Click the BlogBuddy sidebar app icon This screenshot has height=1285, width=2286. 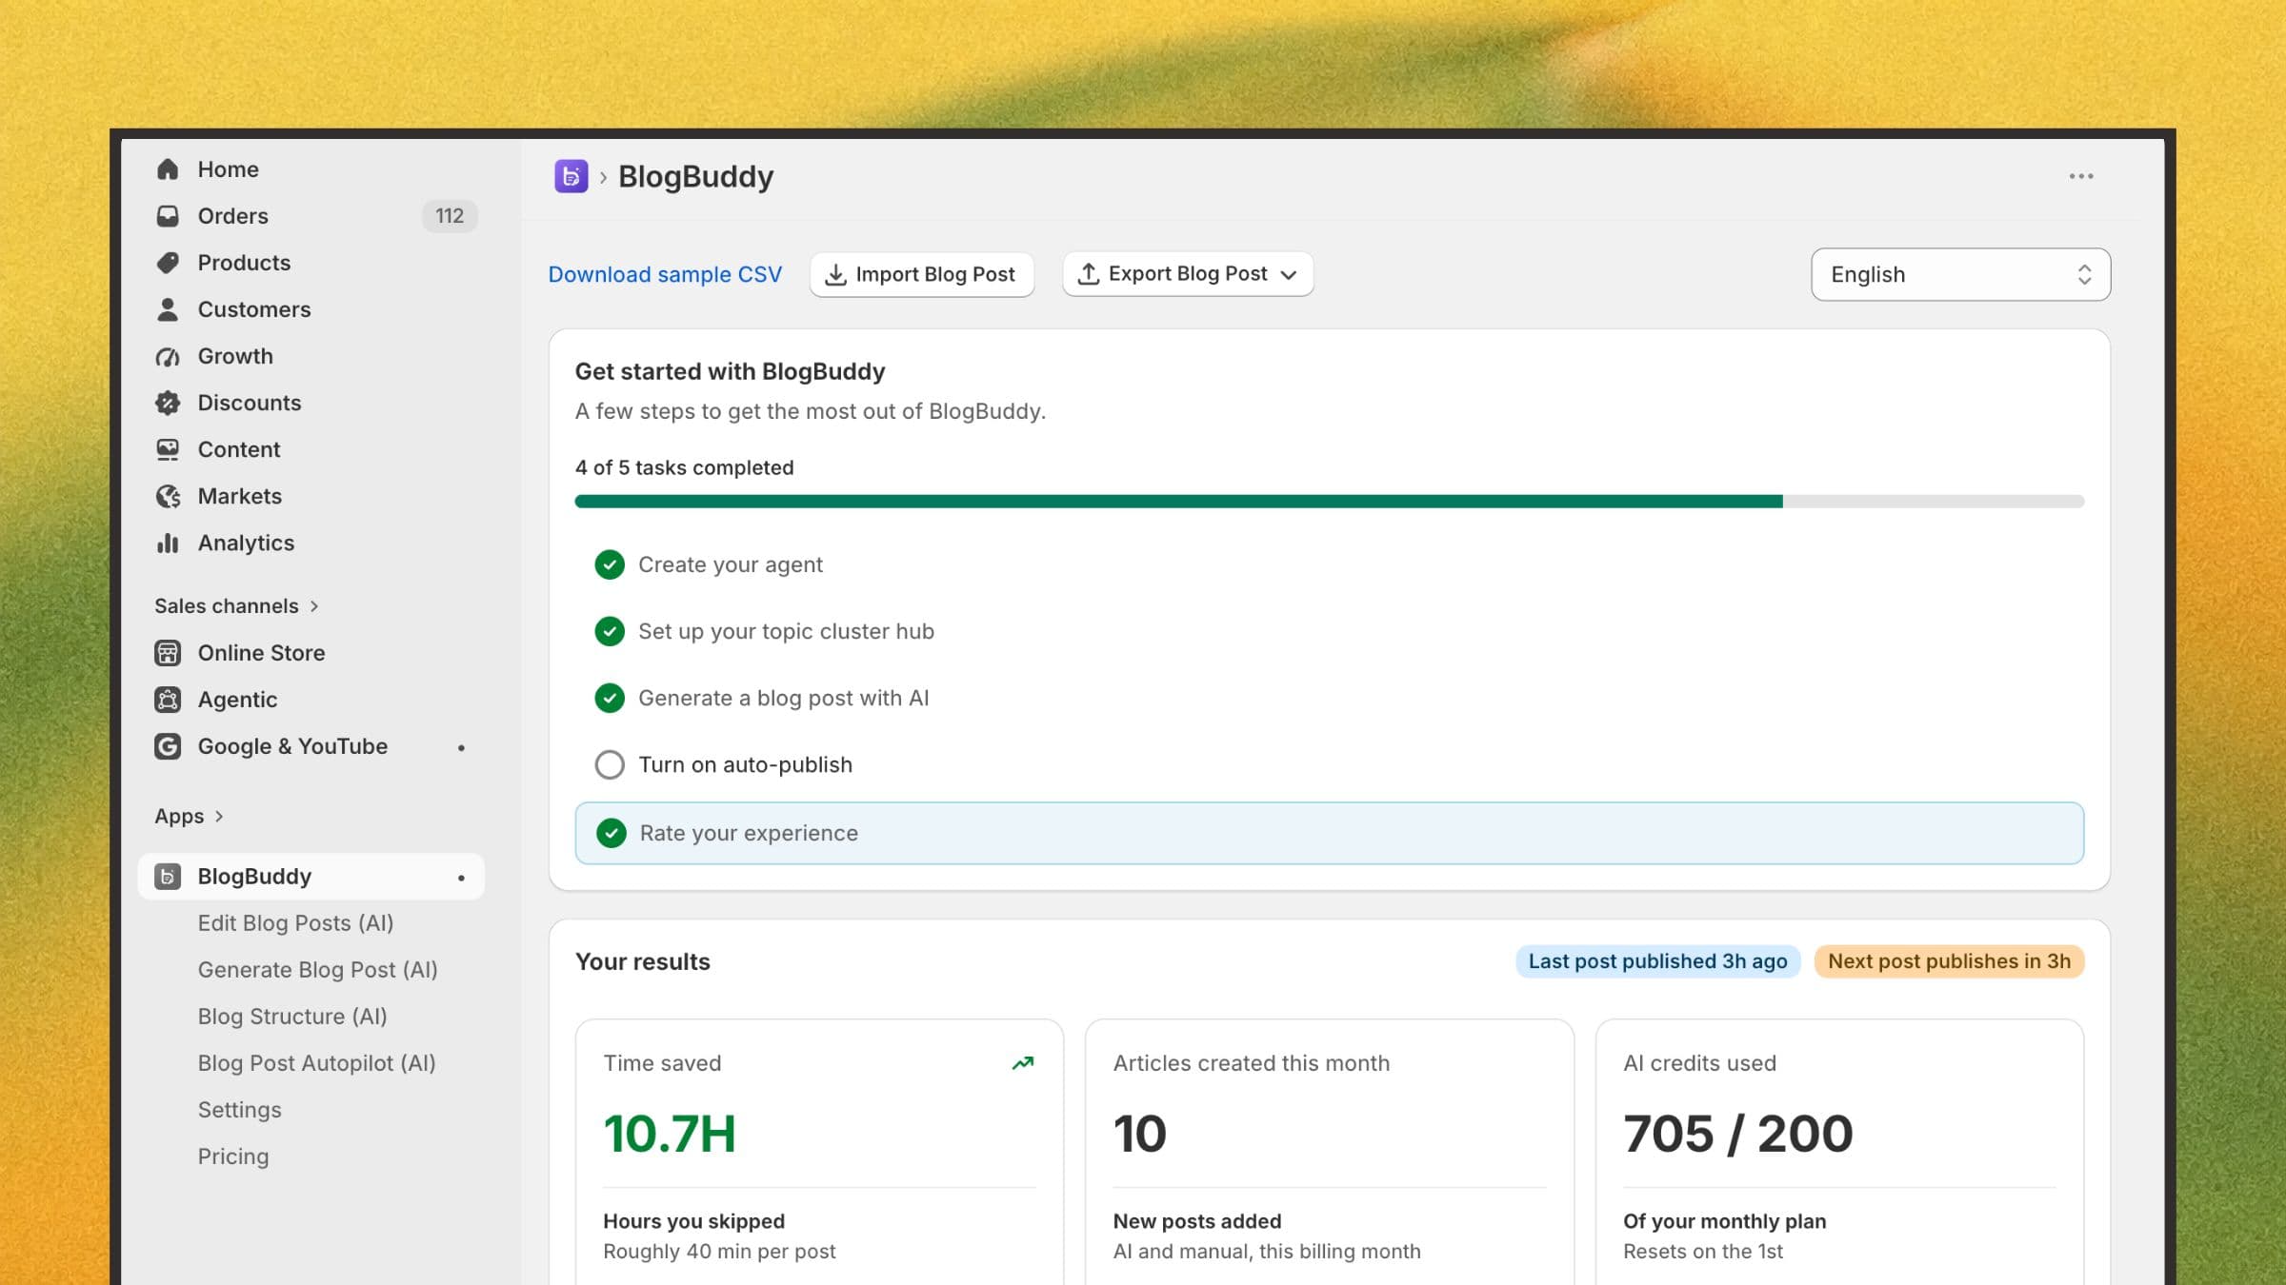coord(168,877)
